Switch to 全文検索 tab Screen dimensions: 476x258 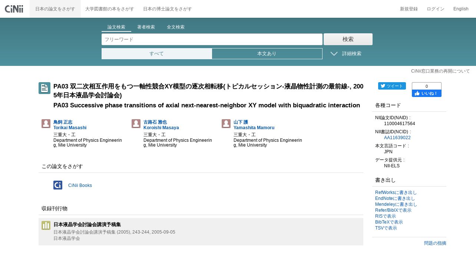[x=176, y=27]
